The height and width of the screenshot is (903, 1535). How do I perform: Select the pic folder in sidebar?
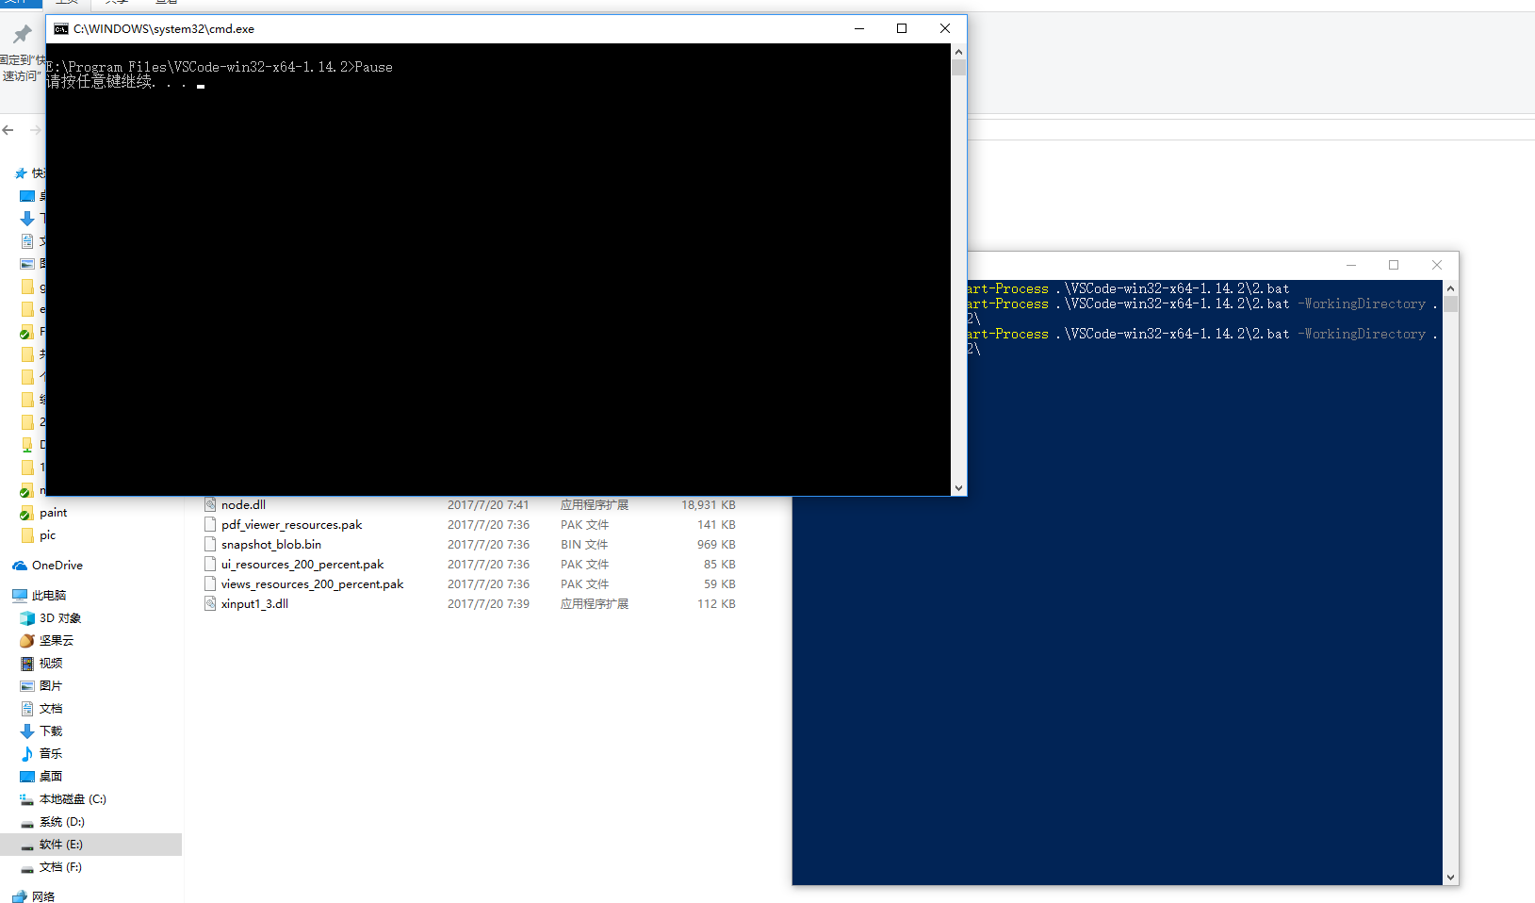(x=47, y=535)
